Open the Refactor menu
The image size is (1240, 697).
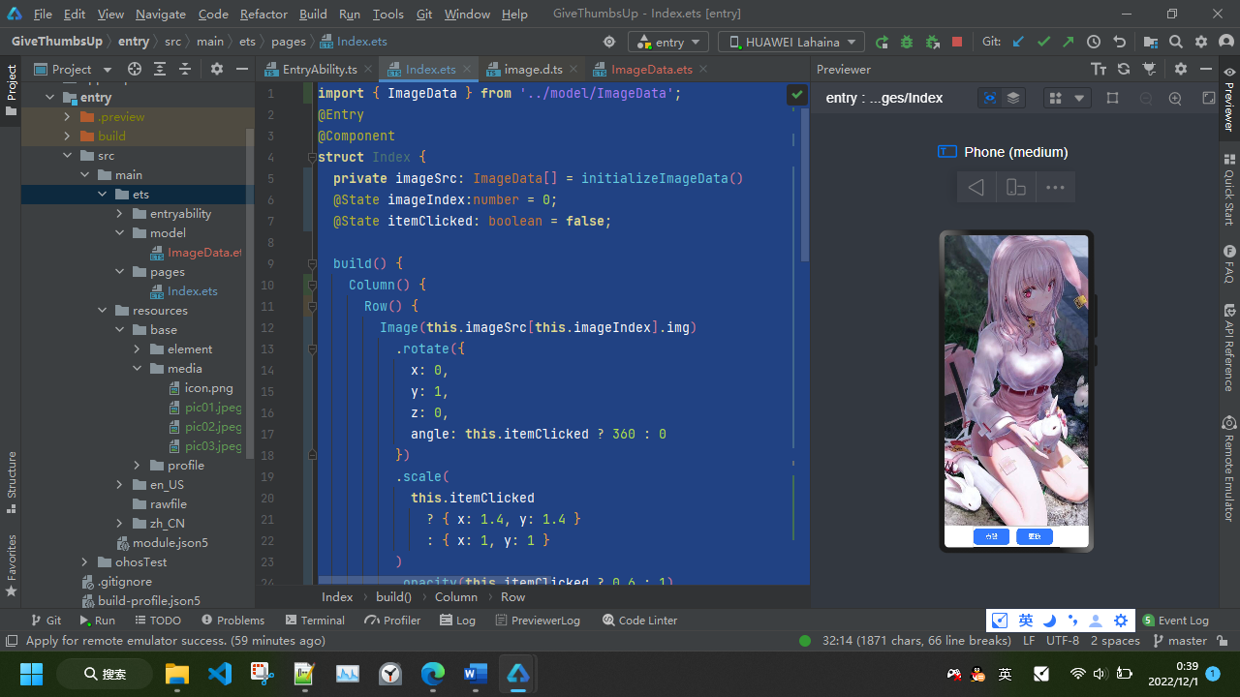pos(263,15)
